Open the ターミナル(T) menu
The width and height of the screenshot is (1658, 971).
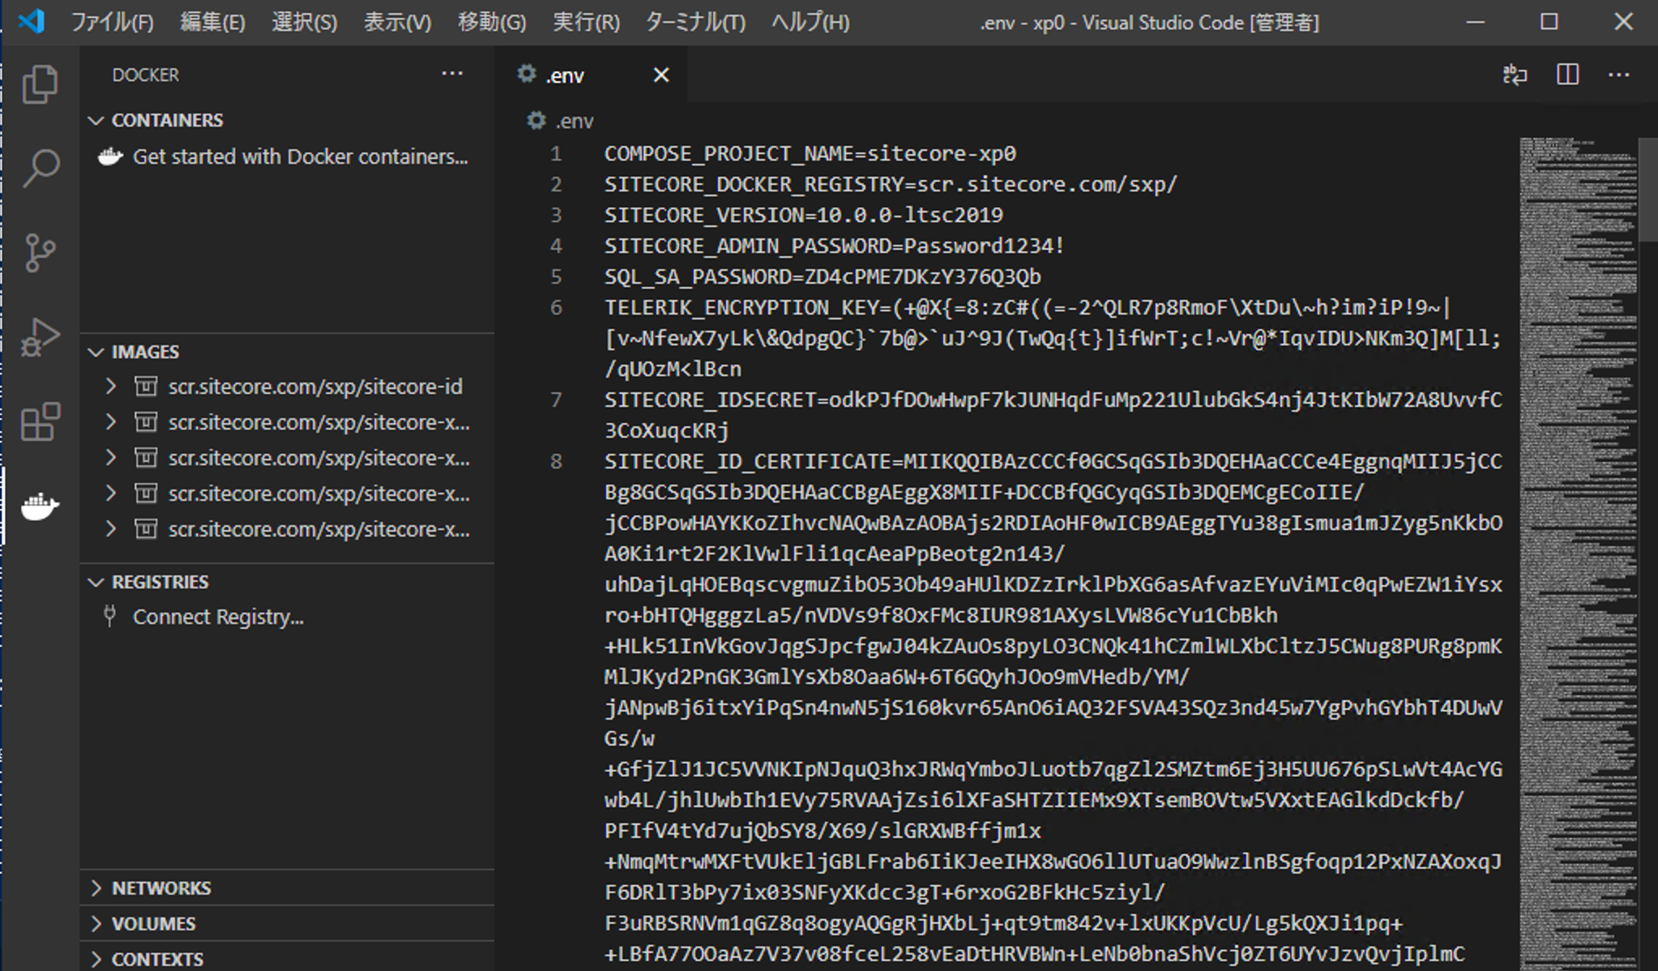pyautogui.click(x=695, y=22)
